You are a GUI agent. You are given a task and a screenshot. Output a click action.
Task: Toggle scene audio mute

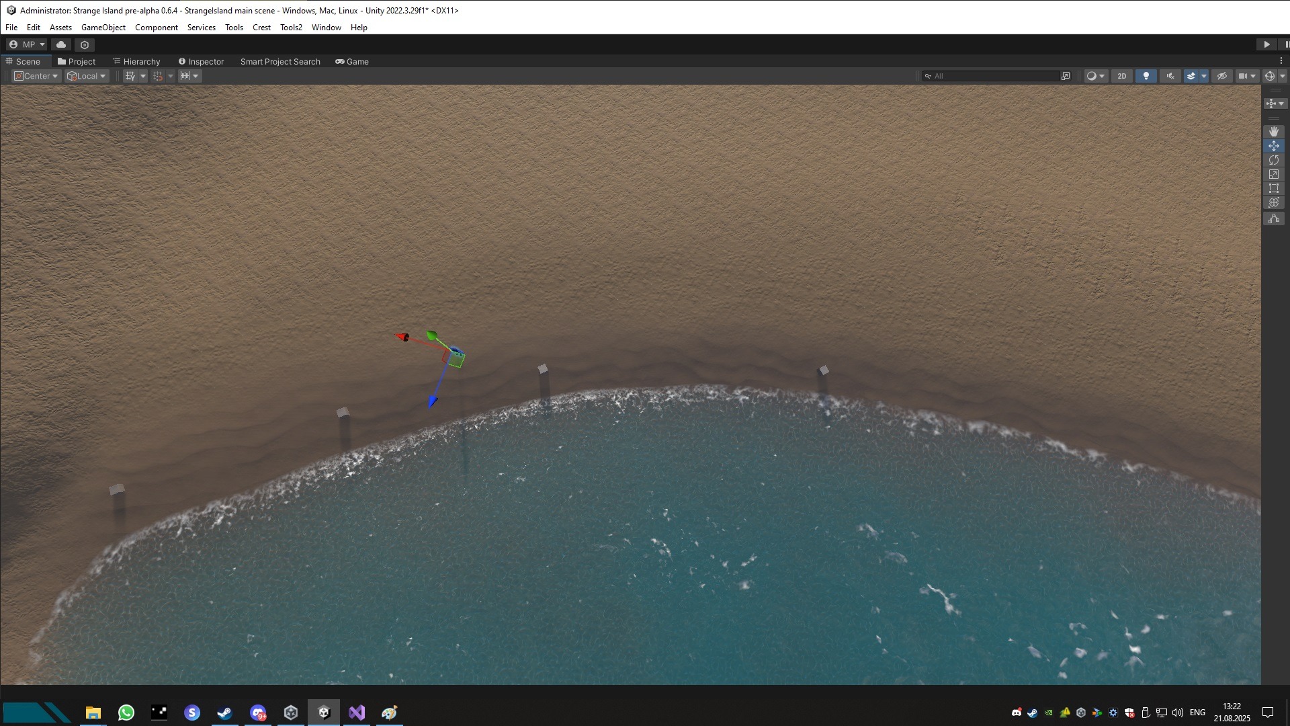point(1170,76)
